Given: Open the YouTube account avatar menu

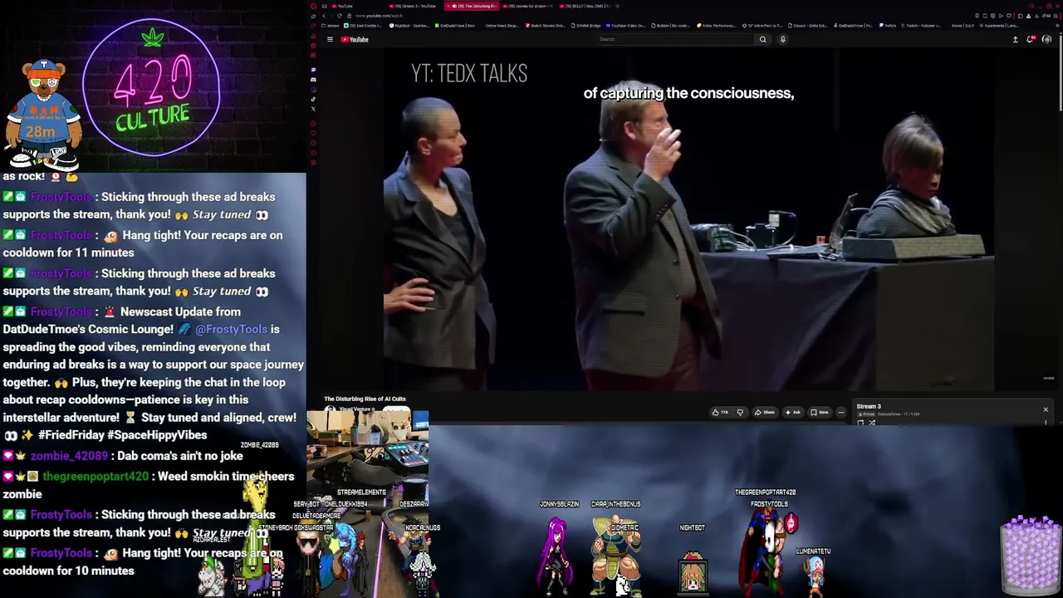Looking at the screenshot, I should point(1046,39).
